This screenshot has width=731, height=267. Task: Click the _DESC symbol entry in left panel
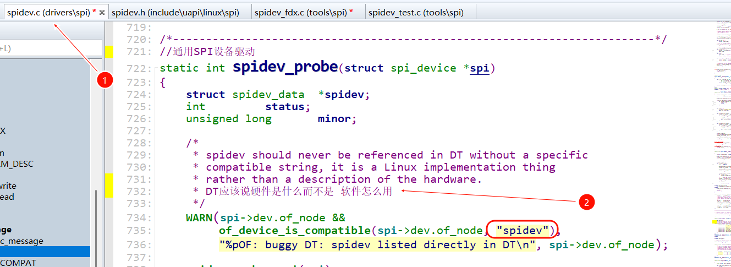18,164
